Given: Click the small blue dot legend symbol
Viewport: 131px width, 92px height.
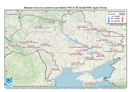Looking at the screenshot, I should pos(109,16).
